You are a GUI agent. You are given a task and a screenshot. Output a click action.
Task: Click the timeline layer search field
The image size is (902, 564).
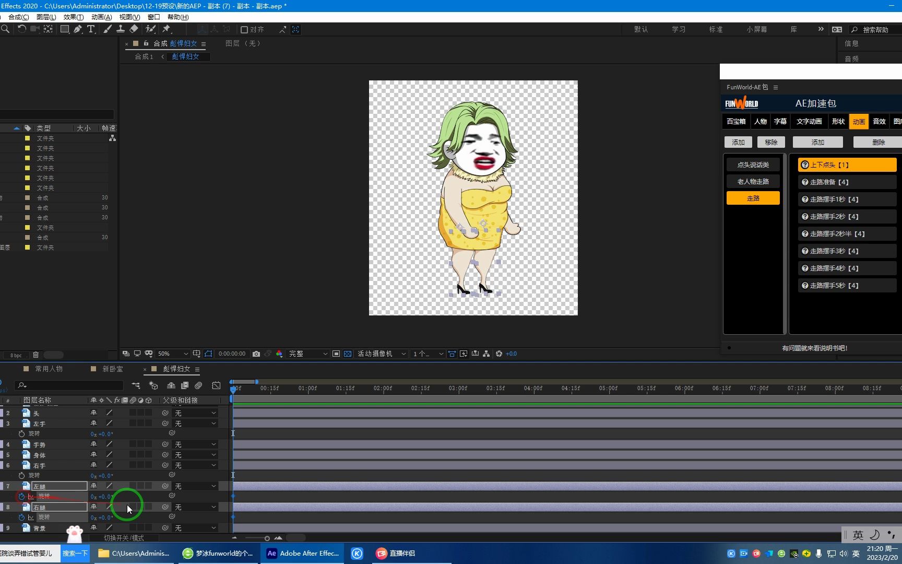(x=70, y=385)
